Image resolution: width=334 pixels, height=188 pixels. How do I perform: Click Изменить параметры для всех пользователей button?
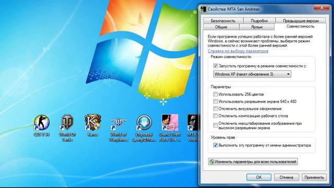point(253,161)
